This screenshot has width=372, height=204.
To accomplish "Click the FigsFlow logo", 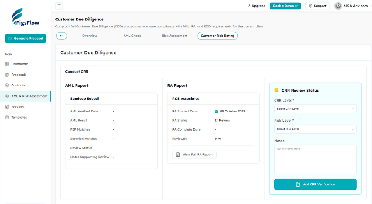I will [x=25, y=17].
